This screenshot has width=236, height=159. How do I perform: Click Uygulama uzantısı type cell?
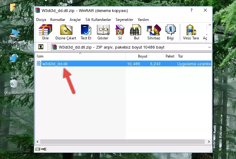(x=194, y=64)
